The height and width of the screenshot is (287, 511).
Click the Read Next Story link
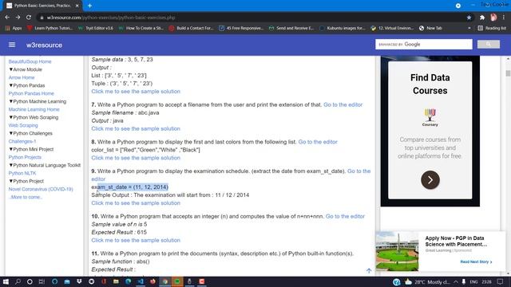[476, 261]
